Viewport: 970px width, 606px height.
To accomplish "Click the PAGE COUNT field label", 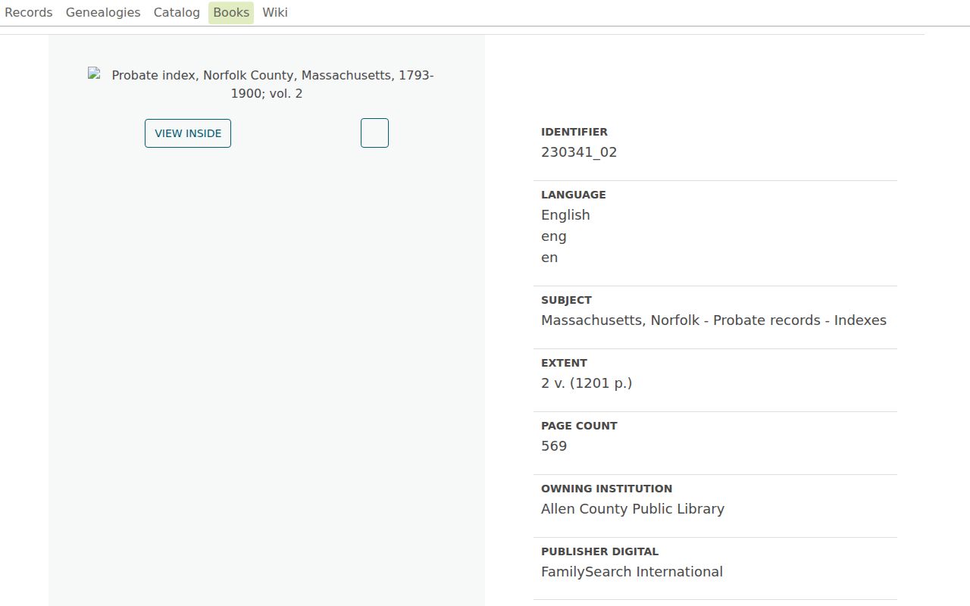I will coord(579,426).
